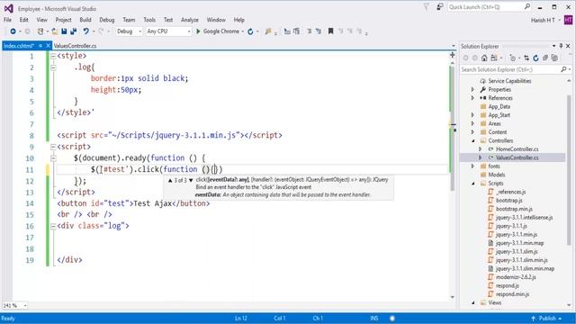This screenshot has width=576, height=324.
Task: Open the Analyze menu
Action: coord(190,20)
